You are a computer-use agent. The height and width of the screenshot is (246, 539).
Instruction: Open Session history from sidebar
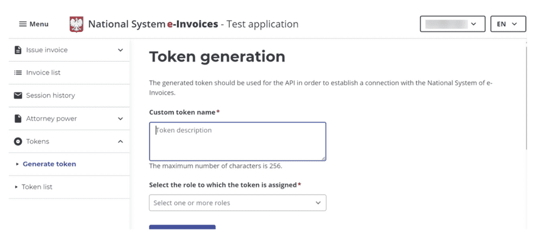pos(50,96)
